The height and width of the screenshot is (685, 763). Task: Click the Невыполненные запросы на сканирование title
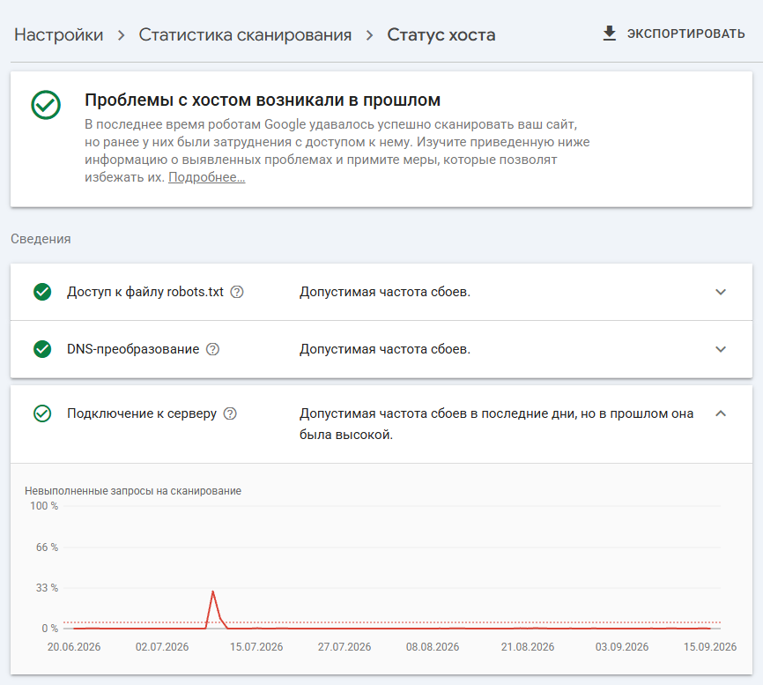pyautogui.click(x=133, y=491)
